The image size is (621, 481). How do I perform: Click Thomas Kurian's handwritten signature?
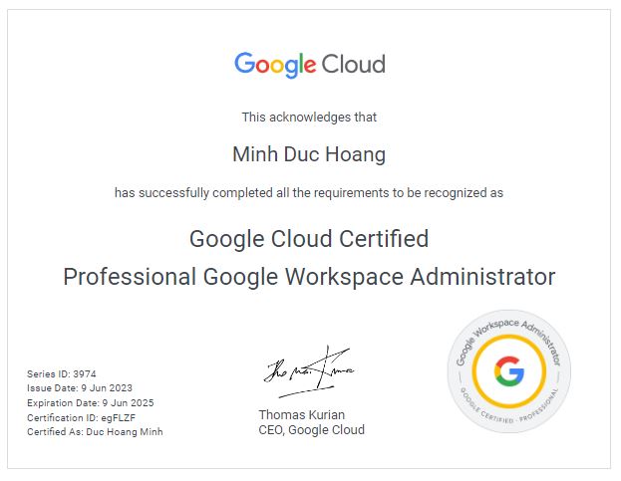[309, 371]
